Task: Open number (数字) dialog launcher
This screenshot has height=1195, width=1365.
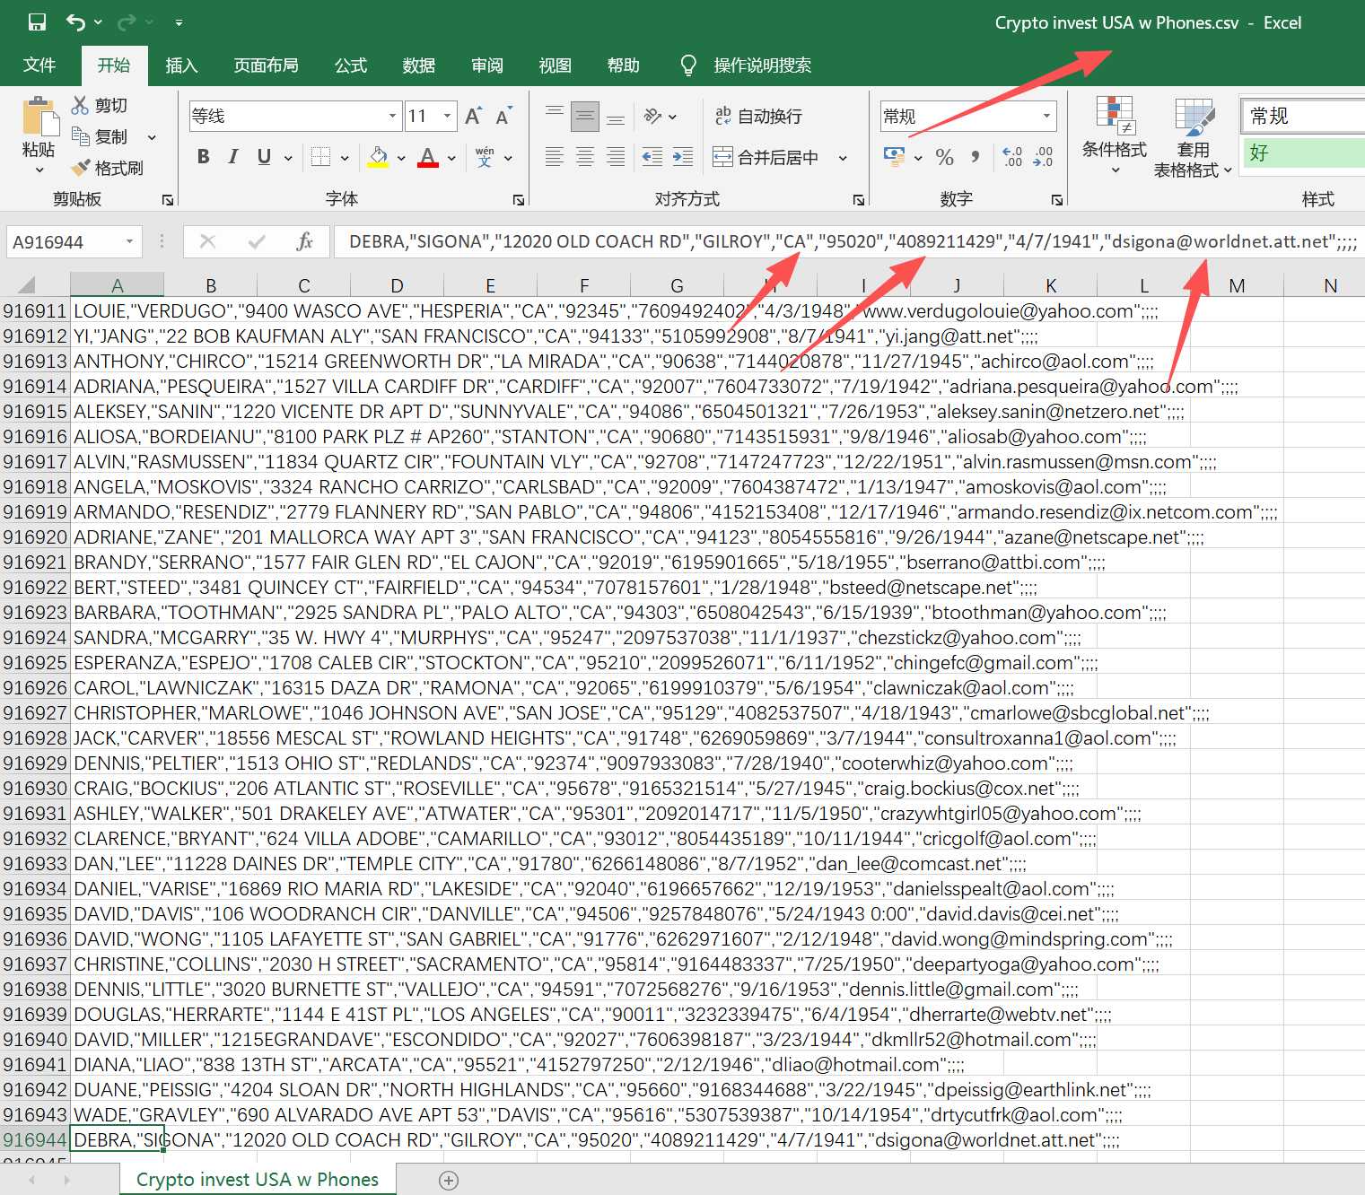Action: click(1056, 199)
